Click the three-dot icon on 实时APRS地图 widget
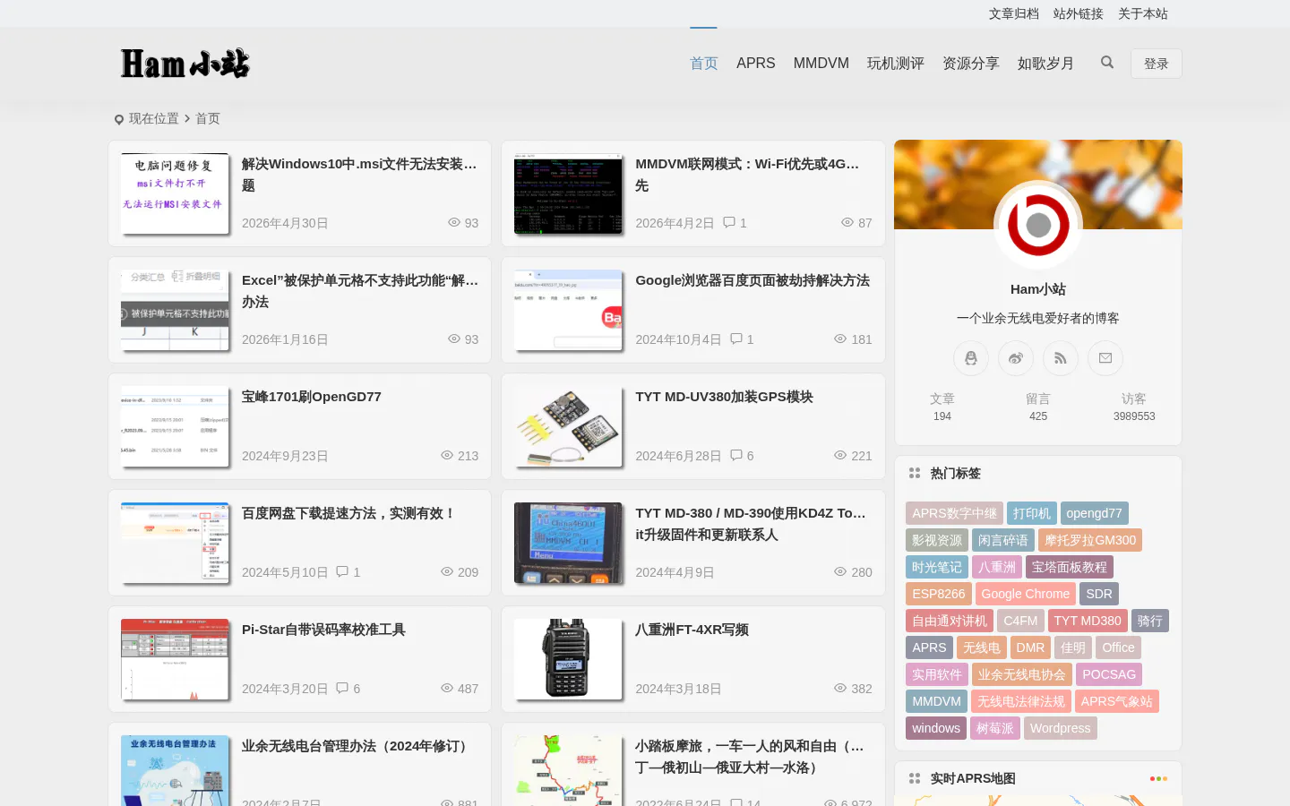The width and height of the screenshot is (1290, 806). [1158, 778]
